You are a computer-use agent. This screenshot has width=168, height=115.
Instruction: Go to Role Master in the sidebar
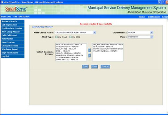(13, 39)
